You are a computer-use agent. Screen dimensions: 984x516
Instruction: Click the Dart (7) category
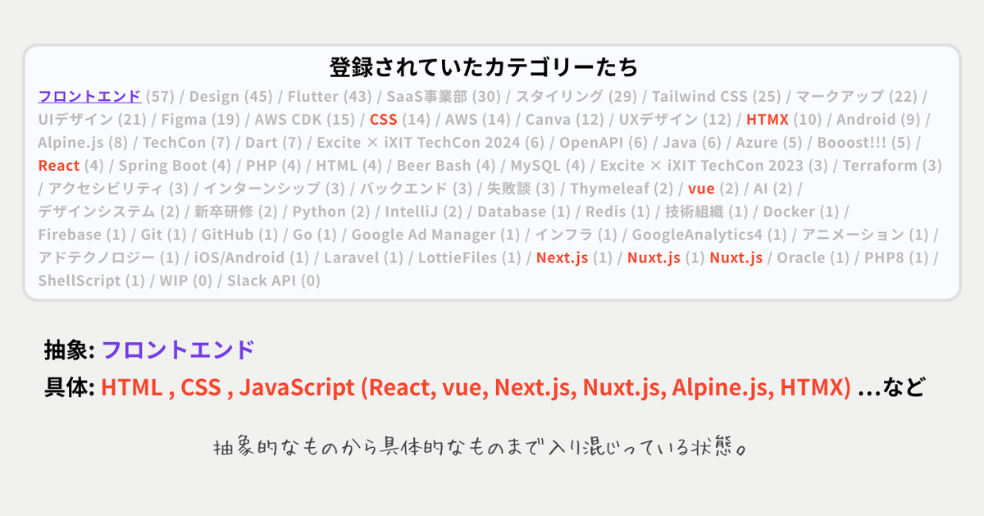(x=274, y=143)
